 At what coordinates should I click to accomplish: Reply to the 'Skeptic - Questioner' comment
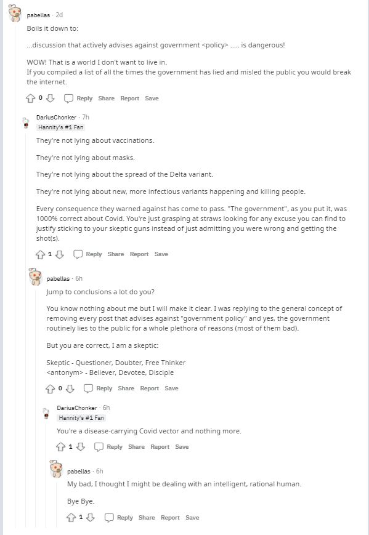[99, 388]
